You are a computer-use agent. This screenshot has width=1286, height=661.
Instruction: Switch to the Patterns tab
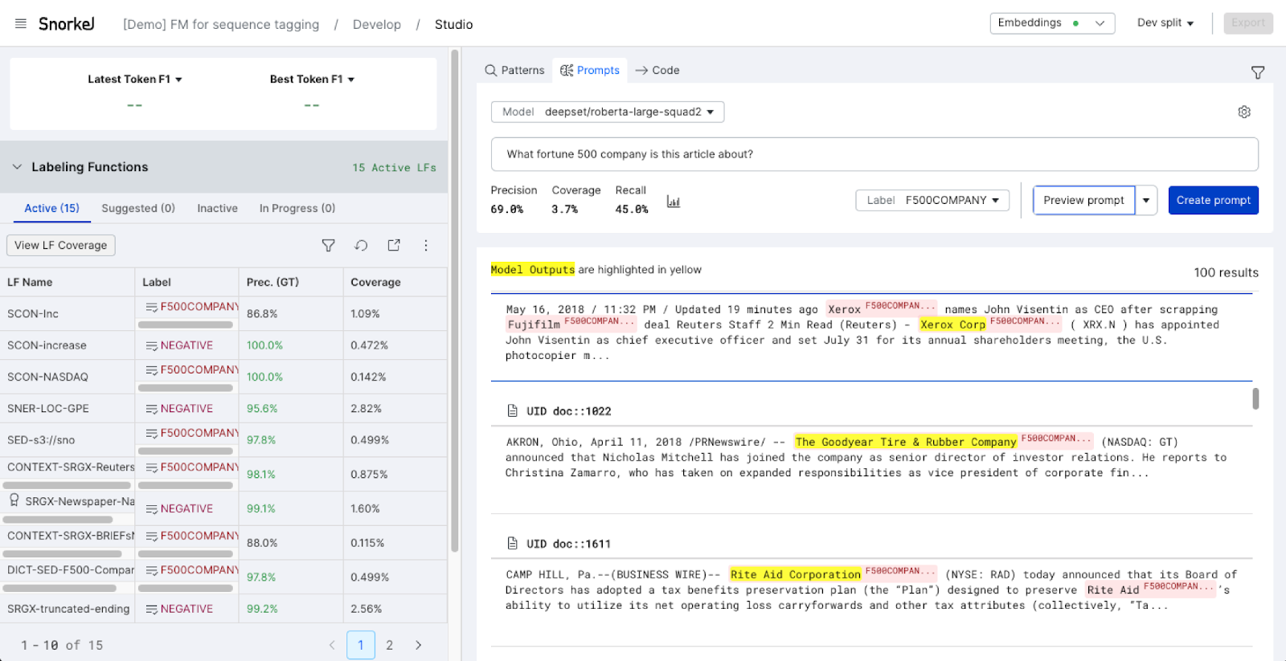tap(514, 70)
